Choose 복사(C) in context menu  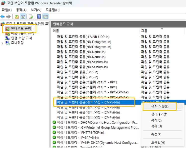[x=156, y=120]
